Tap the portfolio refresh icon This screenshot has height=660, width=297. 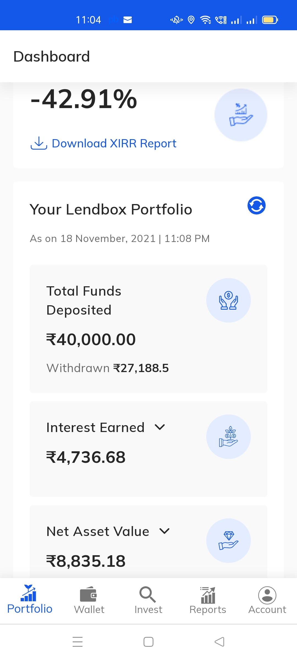tap(256, 205)
